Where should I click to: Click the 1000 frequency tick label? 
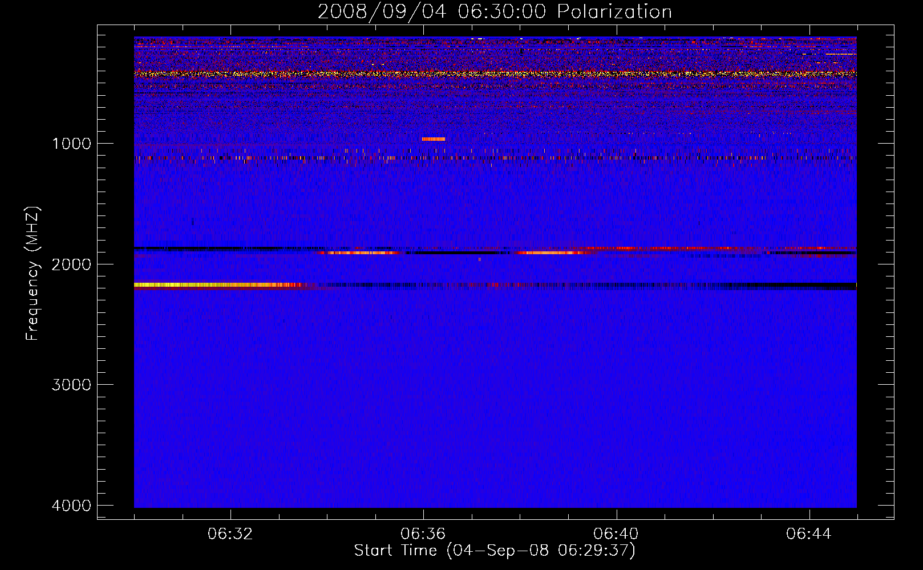71,144
